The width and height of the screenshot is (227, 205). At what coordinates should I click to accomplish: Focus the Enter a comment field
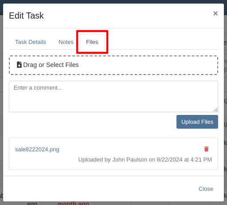pyautogui.click(x=113, y=96)
